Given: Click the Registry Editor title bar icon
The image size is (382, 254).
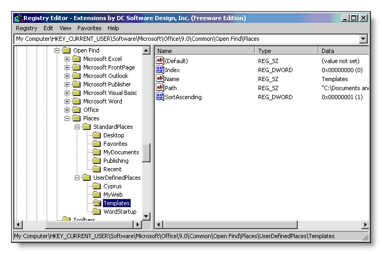Looking at the screenshot, I should point(18,18).
